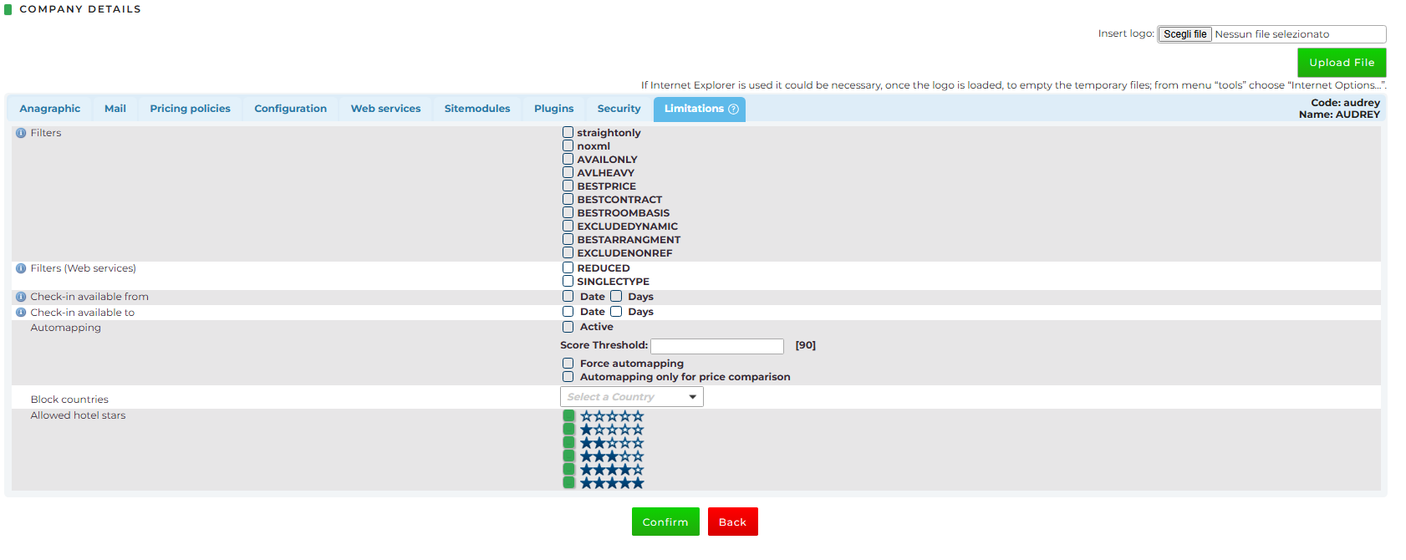Click the info icon for Check-in available from
Image resolution: width=1406 pixels, height=560 pixels.
(21, 297)
